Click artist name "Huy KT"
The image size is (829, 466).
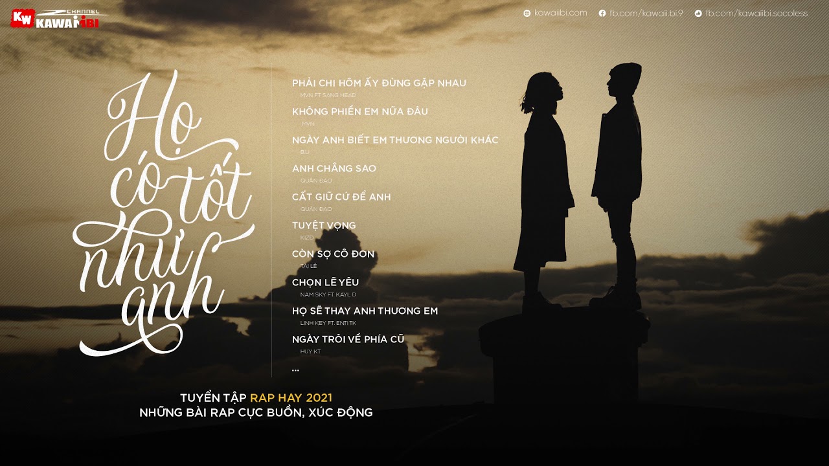point(311,351)
